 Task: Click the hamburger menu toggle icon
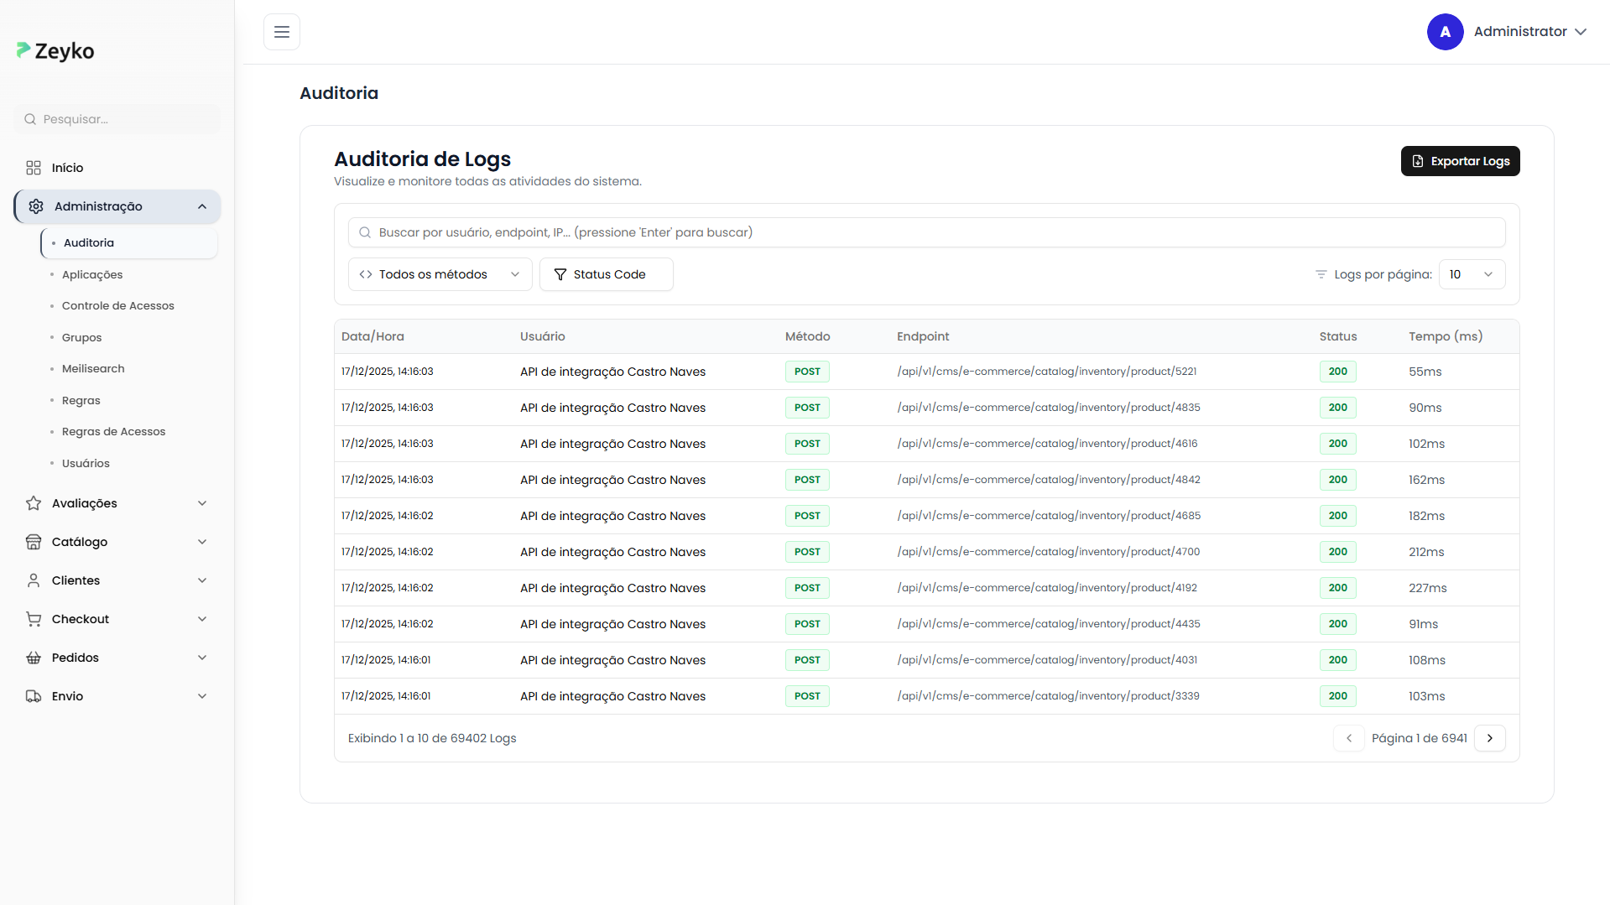coord(282,32)
